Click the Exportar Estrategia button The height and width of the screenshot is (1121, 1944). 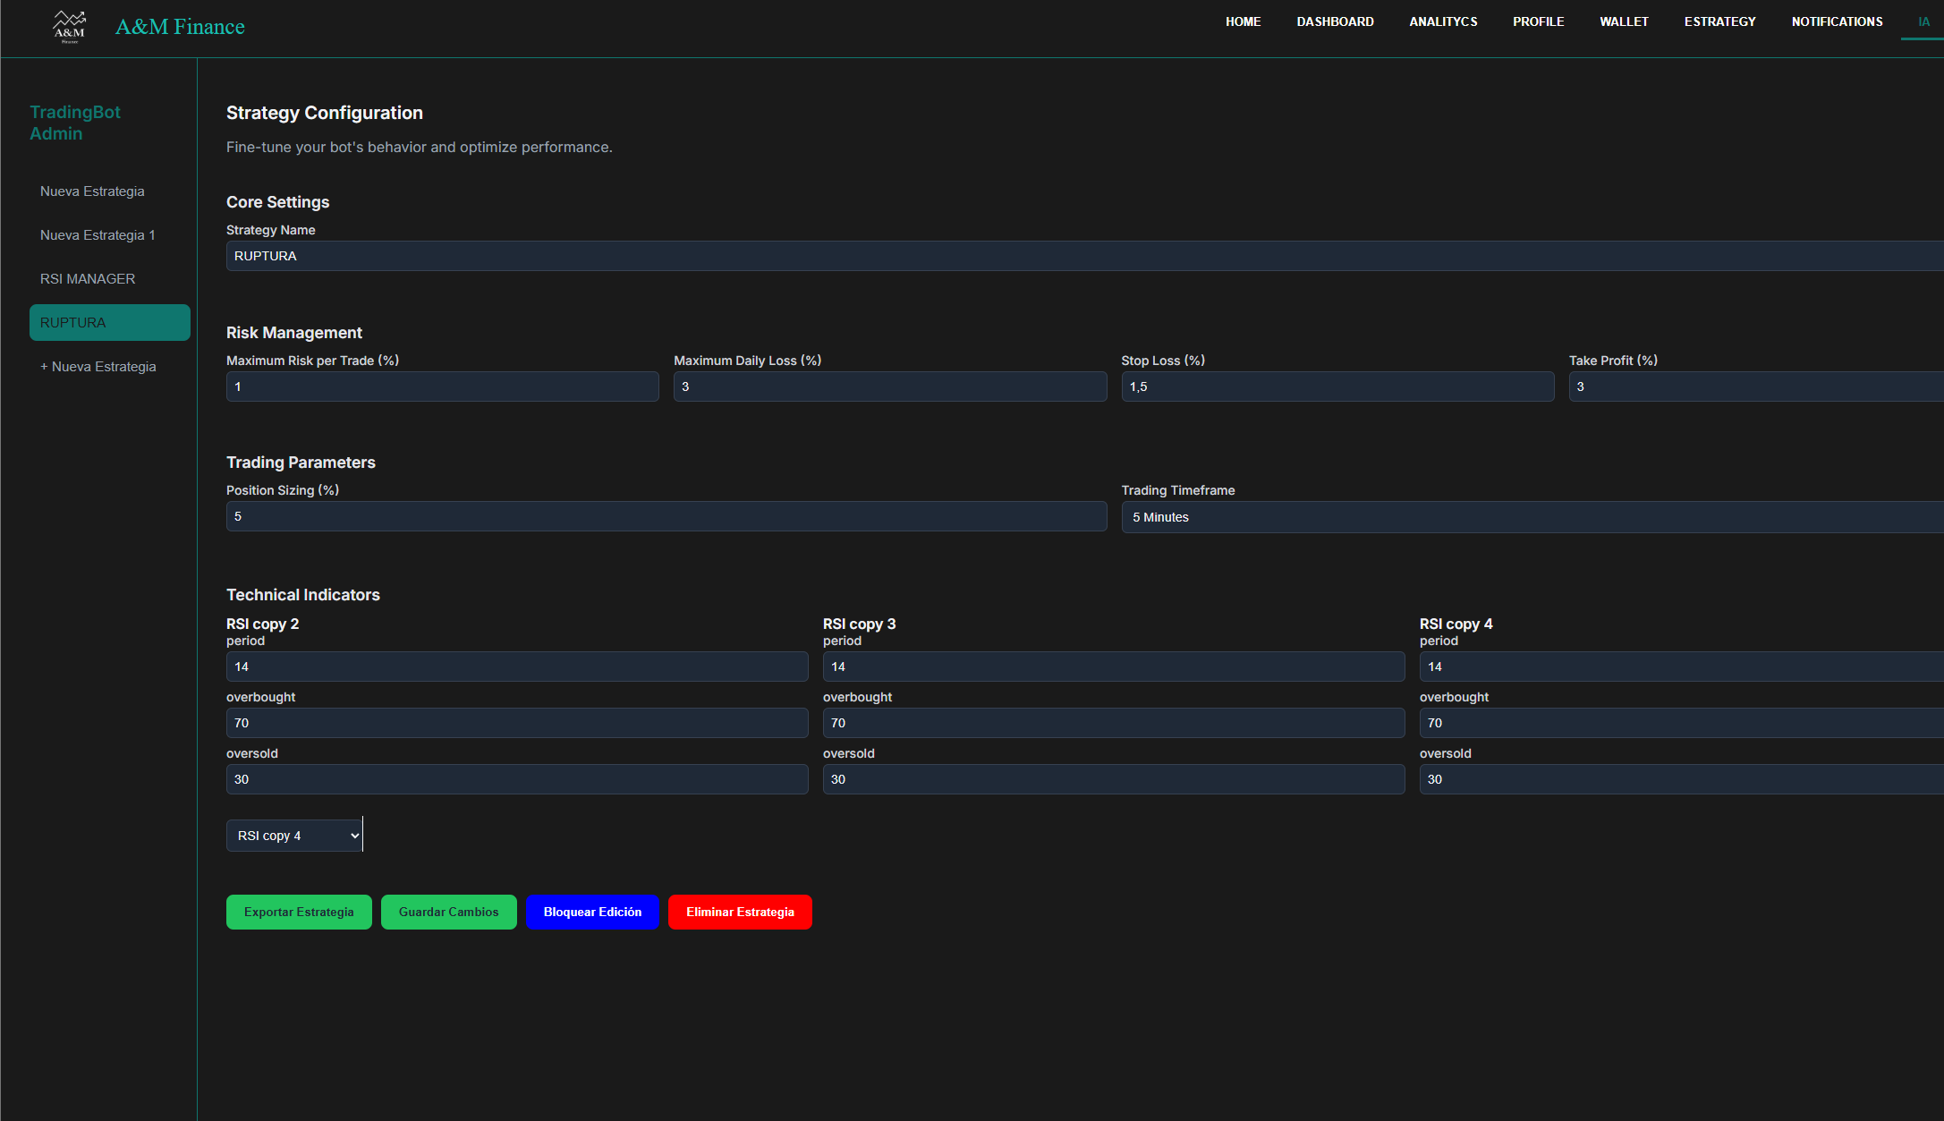299,912
